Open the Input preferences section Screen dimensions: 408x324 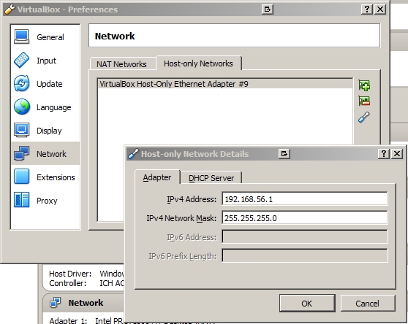tap(45, 61)
